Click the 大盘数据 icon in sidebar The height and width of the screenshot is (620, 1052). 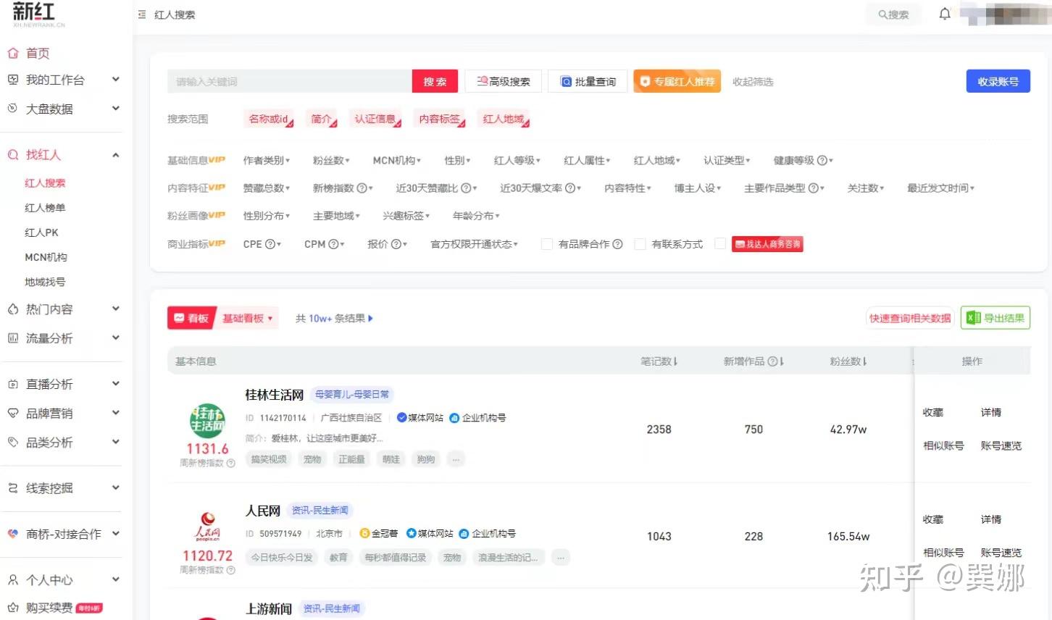(x=12, y=109)
